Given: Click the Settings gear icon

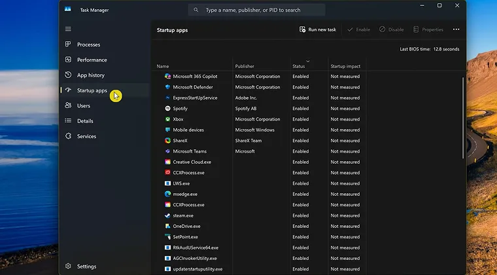Looking at the screenshot, I should click(x=68, y=266).
